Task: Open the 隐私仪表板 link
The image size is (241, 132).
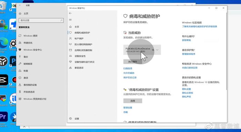Action: [x=188, y=93]
